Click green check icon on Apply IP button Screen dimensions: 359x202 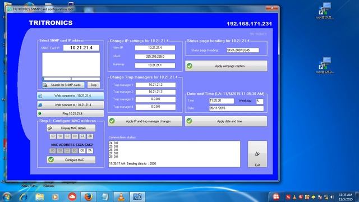coord(112,121)
